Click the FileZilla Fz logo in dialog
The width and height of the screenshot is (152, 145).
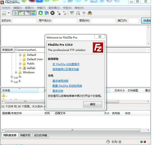pos(98,48)
